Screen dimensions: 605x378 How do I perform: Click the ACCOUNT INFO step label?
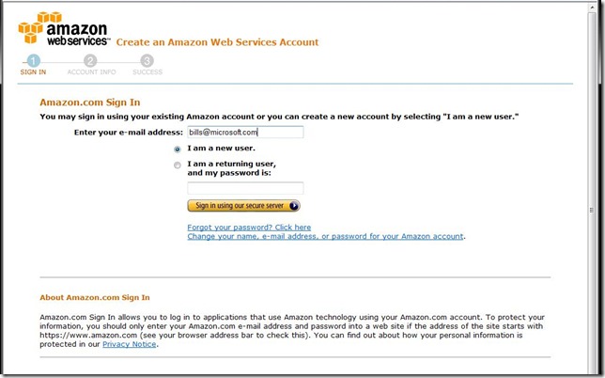pyautogui.click(x=91, y=71)
